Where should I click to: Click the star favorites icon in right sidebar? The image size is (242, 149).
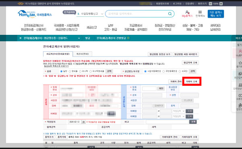pos(240,63)
